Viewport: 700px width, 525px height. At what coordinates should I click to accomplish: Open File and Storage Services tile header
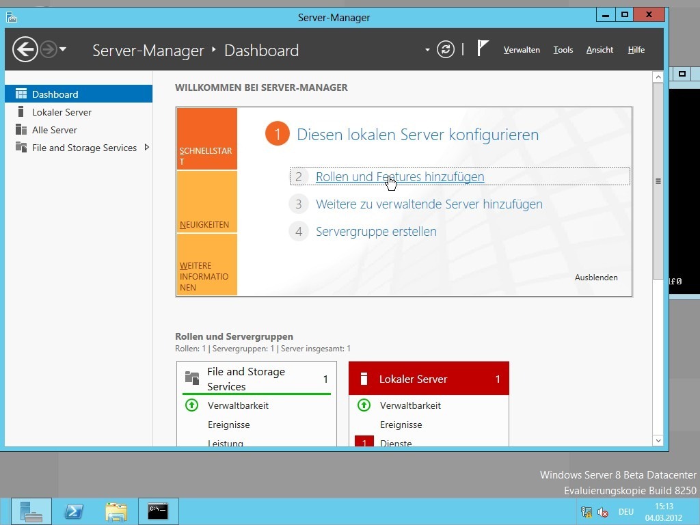click(x=257, y=379)
